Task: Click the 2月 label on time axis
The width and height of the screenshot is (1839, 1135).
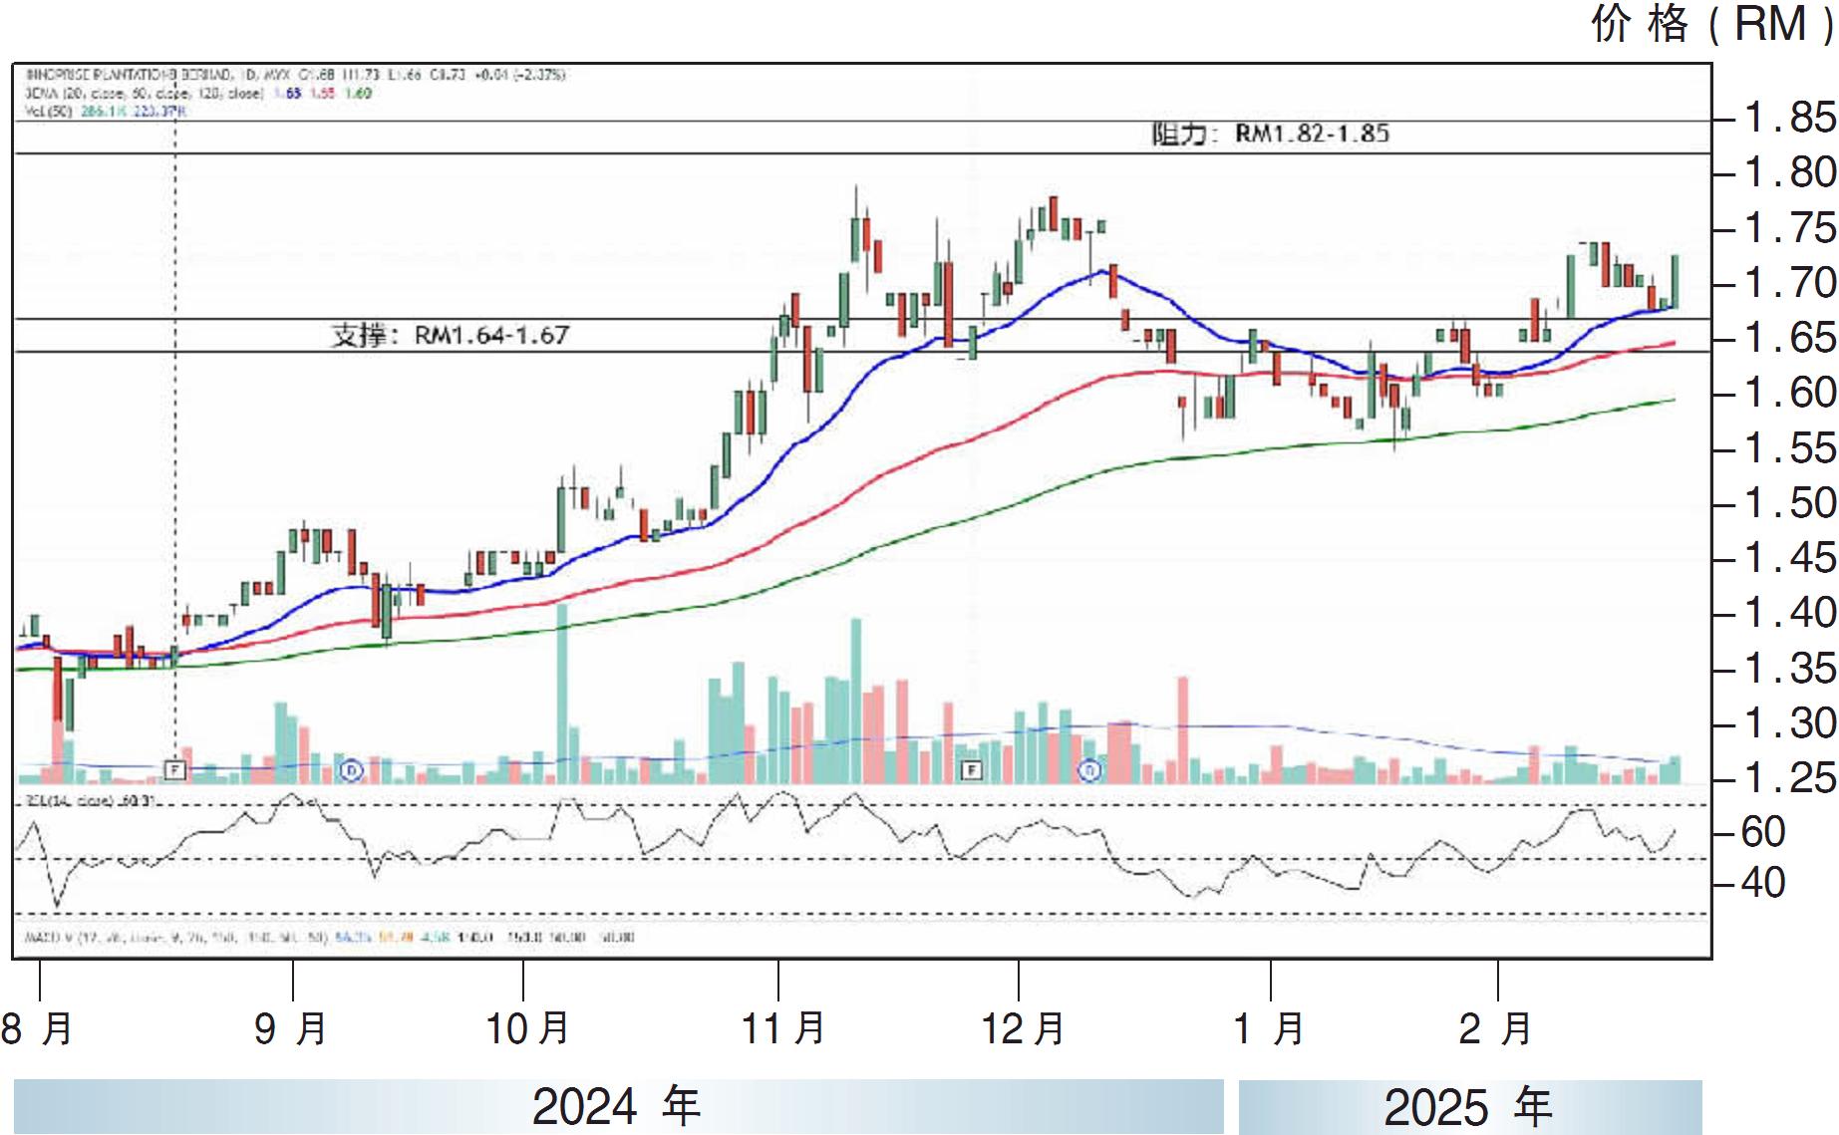Action: [1495, 1028]
